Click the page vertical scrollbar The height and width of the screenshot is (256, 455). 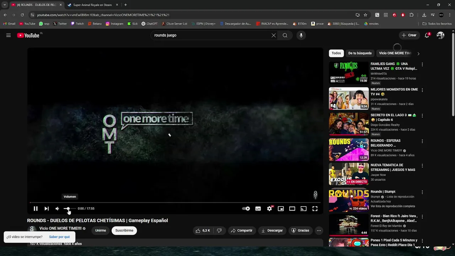(453, 74)
